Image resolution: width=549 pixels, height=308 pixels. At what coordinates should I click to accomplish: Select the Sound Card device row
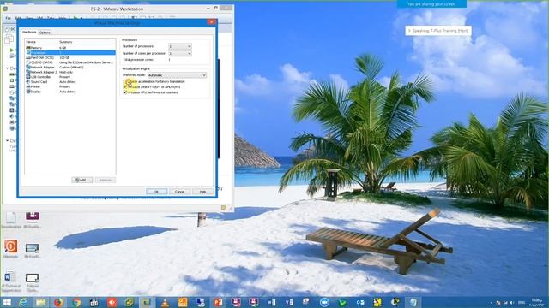pyautogui.click(x=70, y=82)
